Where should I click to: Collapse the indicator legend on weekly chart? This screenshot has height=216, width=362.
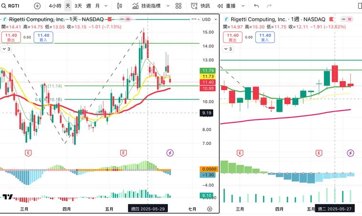coord(228,49)
